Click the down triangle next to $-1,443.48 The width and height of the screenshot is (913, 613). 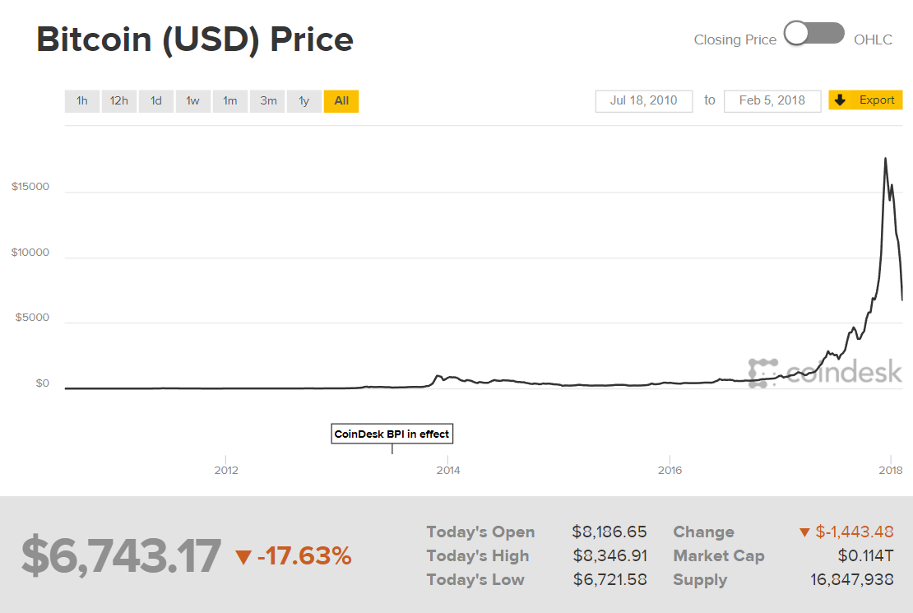point(804,532)
